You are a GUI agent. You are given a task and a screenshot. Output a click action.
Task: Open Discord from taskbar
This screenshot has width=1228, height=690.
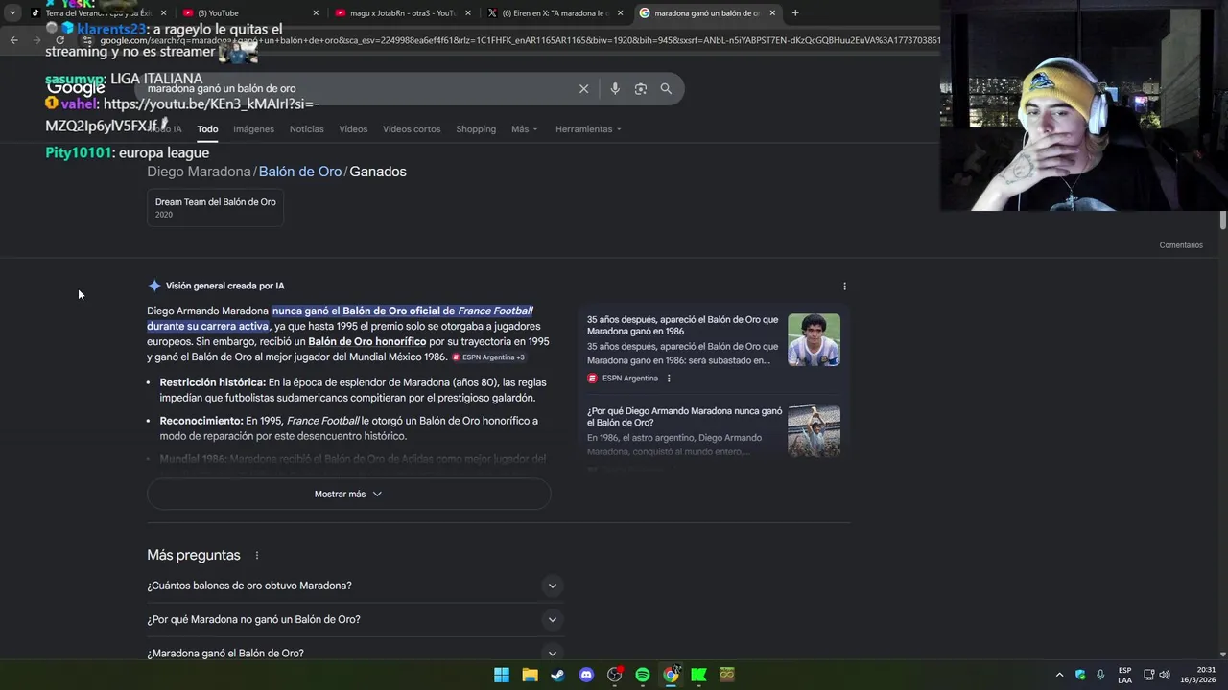586,675
